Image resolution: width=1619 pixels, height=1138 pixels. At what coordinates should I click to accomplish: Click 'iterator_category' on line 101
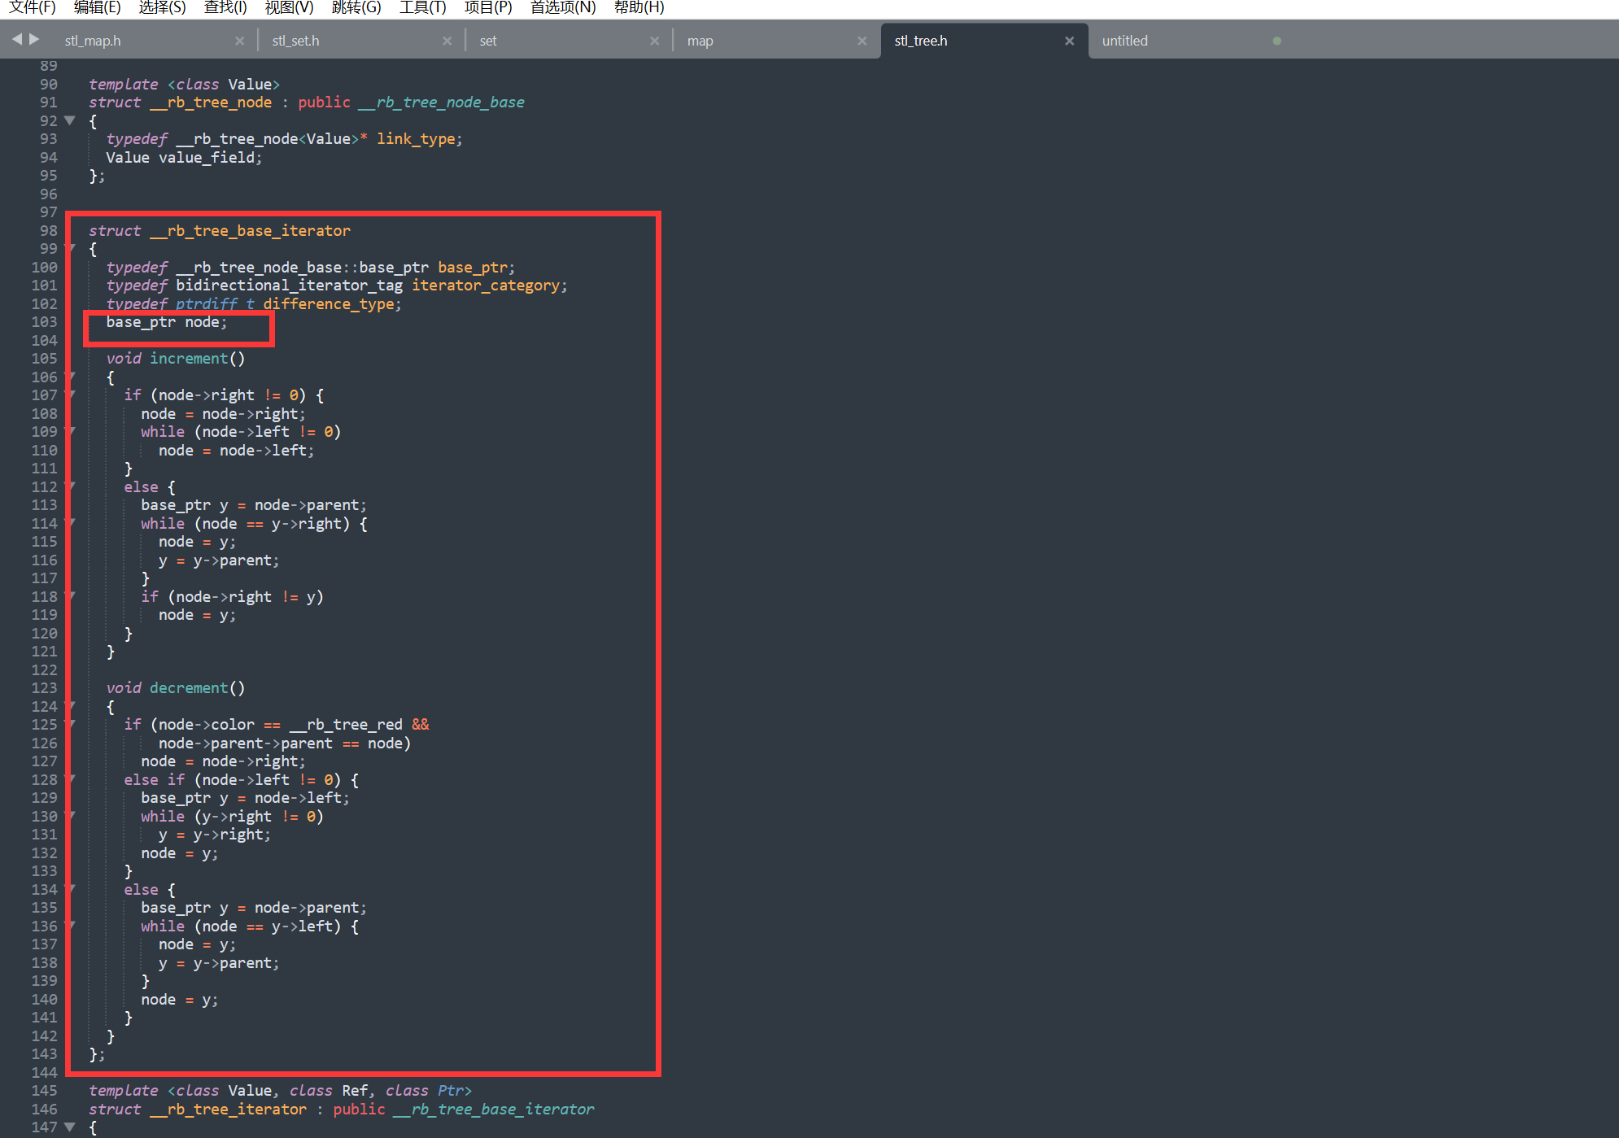pos(486,286)
